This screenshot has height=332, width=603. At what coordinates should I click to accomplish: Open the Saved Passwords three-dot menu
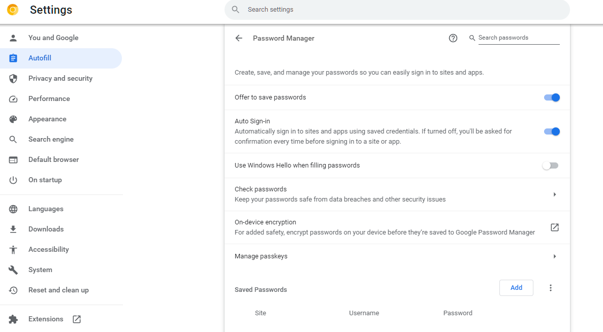click(x=550, y=288)
